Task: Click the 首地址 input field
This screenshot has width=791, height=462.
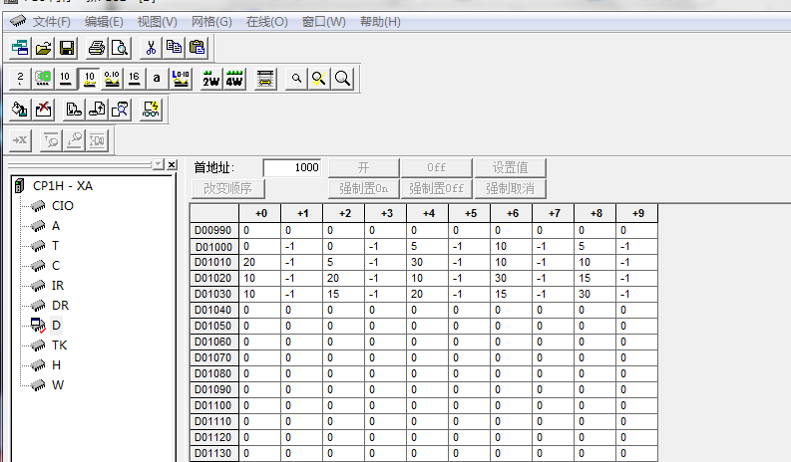Action: click(292, 168)
